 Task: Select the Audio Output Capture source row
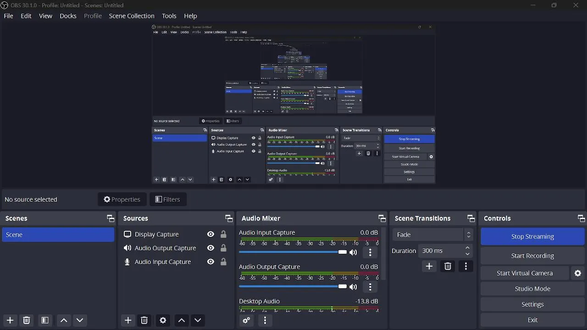[176, 248]
